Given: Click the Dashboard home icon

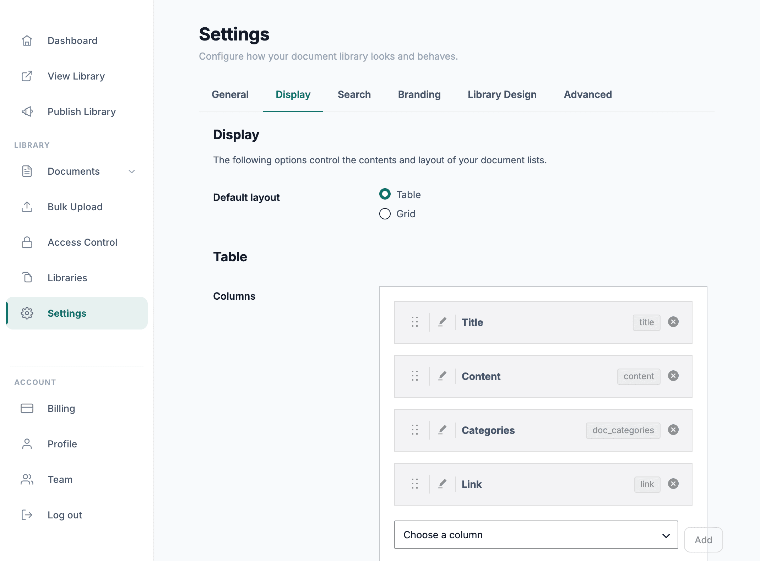Looking at the screenshot, I should 27,40.
